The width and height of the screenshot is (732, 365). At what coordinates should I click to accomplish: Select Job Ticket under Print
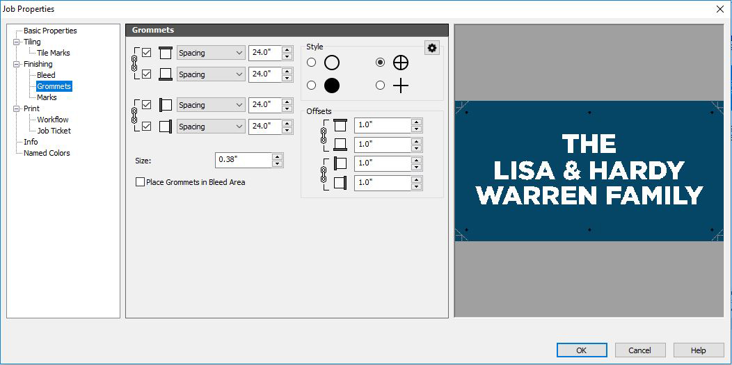tap(54, 131)
